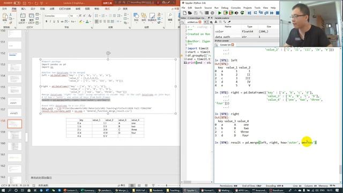The height and width of the screenshot is (193, 343).
Task: Open Font dialog launcher
Action: coord(92,27)
